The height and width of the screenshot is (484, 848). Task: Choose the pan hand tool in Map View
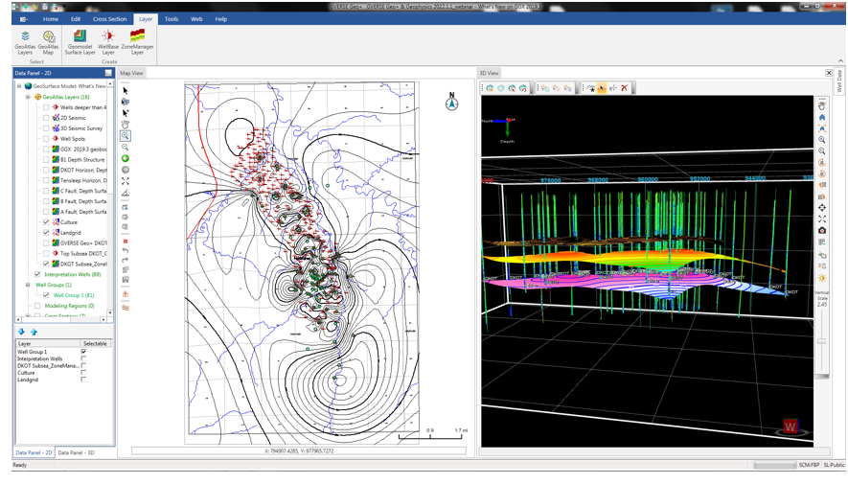click(126, 125)
